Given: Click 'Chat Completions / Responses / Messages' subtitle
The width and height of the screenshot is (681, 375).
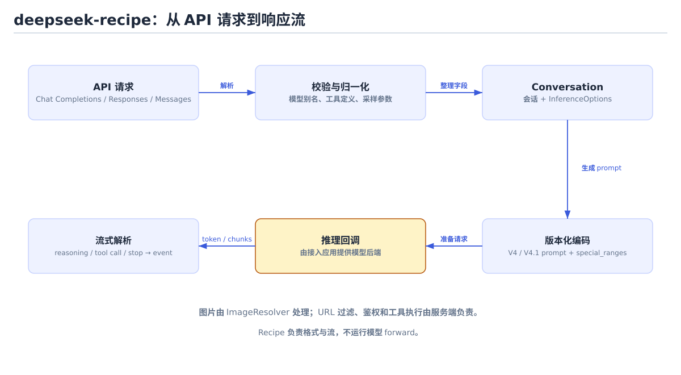Looking at the screenshot, I should (x=113, y=99).
